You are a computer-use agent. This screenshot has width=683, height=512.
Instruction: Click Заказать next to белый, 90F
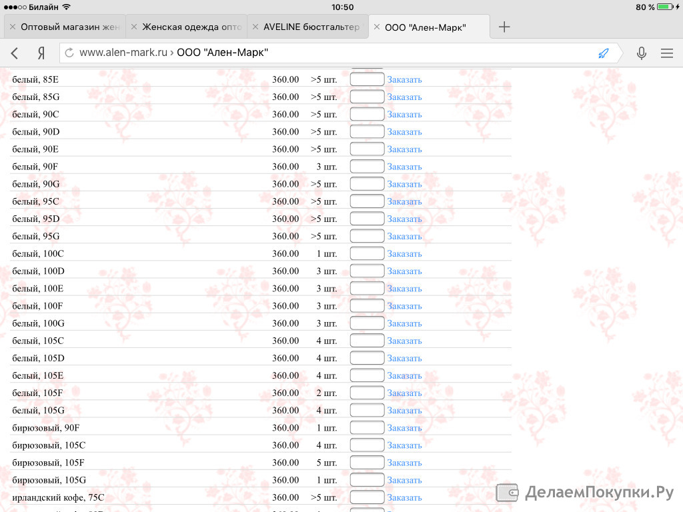click(x=404, y=167)
